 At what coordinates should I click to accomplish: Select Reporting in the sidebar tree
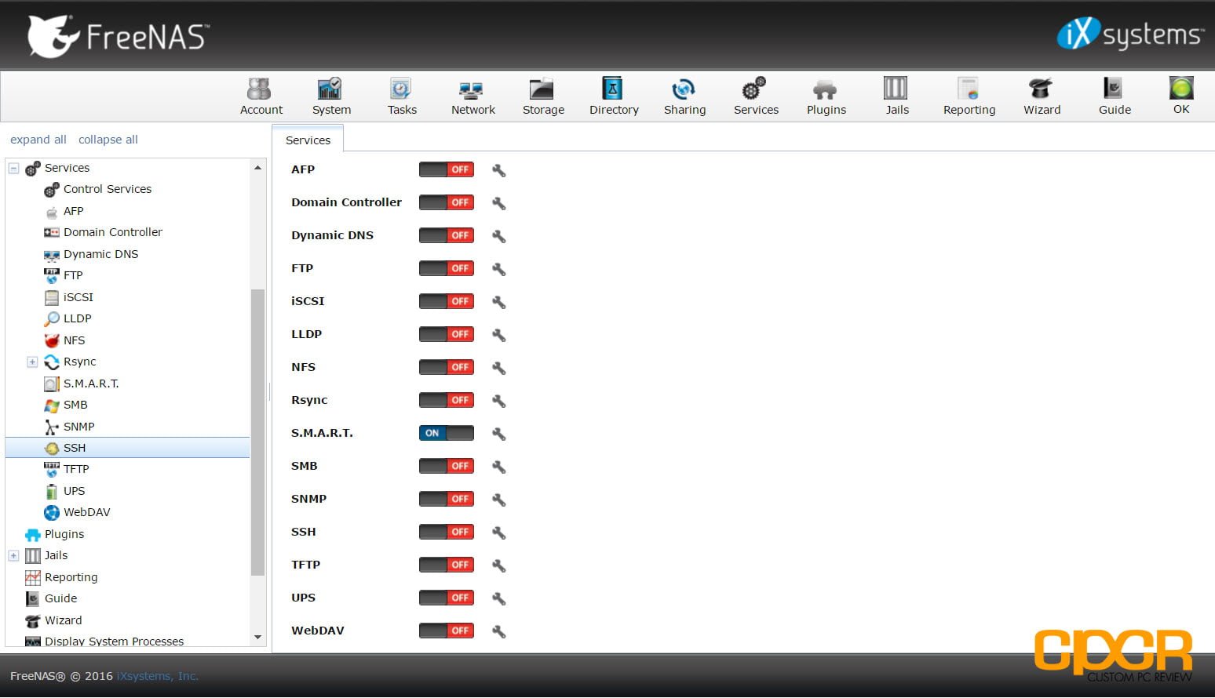coord(71,577)
